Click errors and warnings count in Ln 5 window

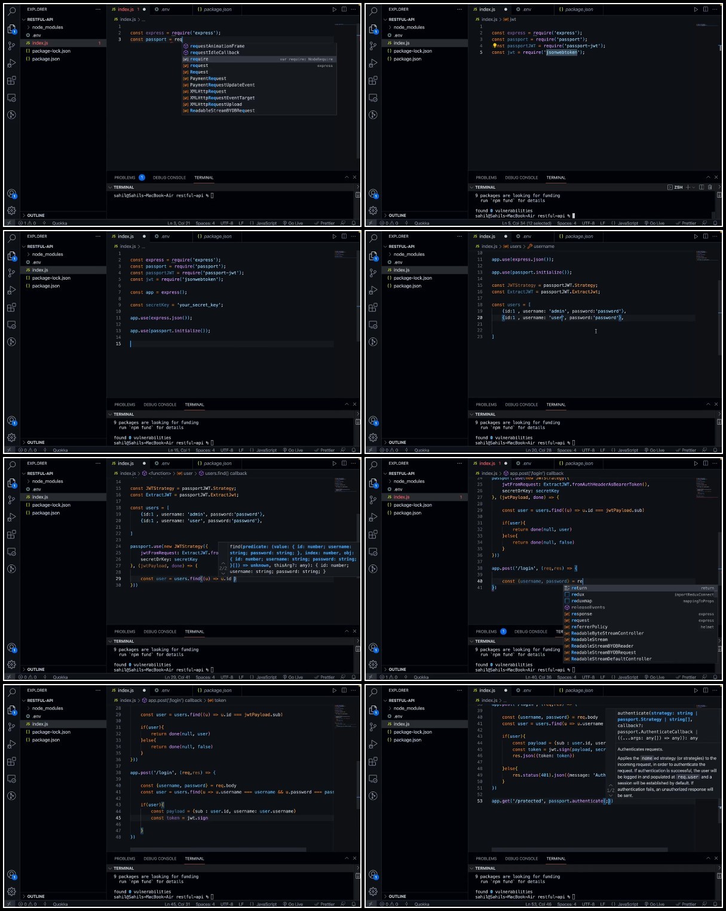(388, 223)
